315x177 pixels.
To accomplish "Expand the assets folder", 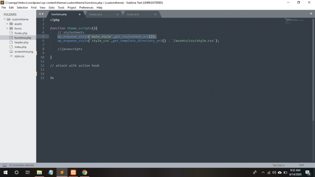I will [x=7, y=24].
